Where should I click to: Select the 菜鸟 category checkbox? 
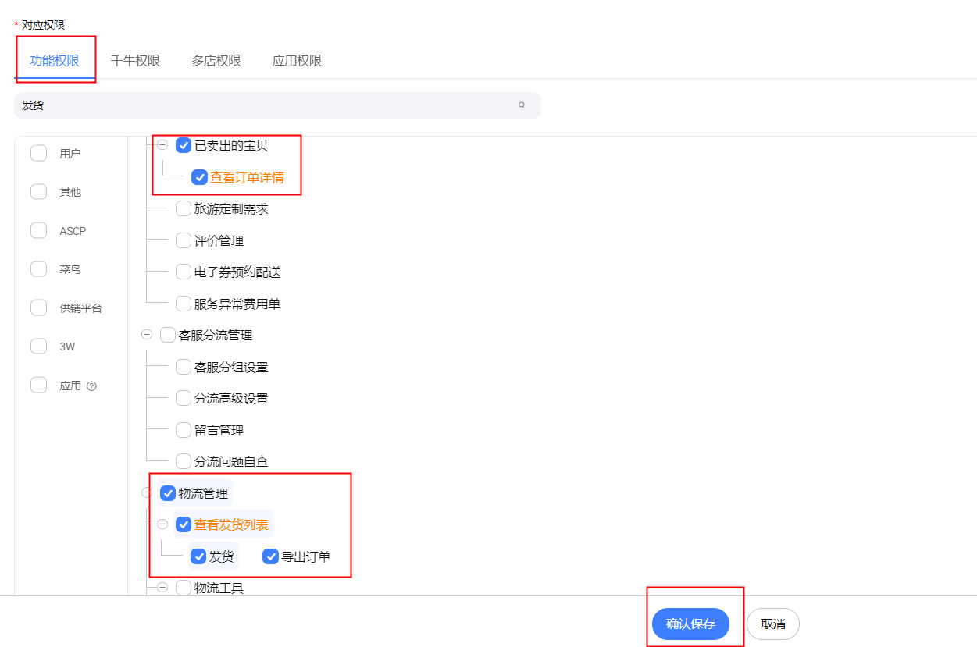pos(39,269)
